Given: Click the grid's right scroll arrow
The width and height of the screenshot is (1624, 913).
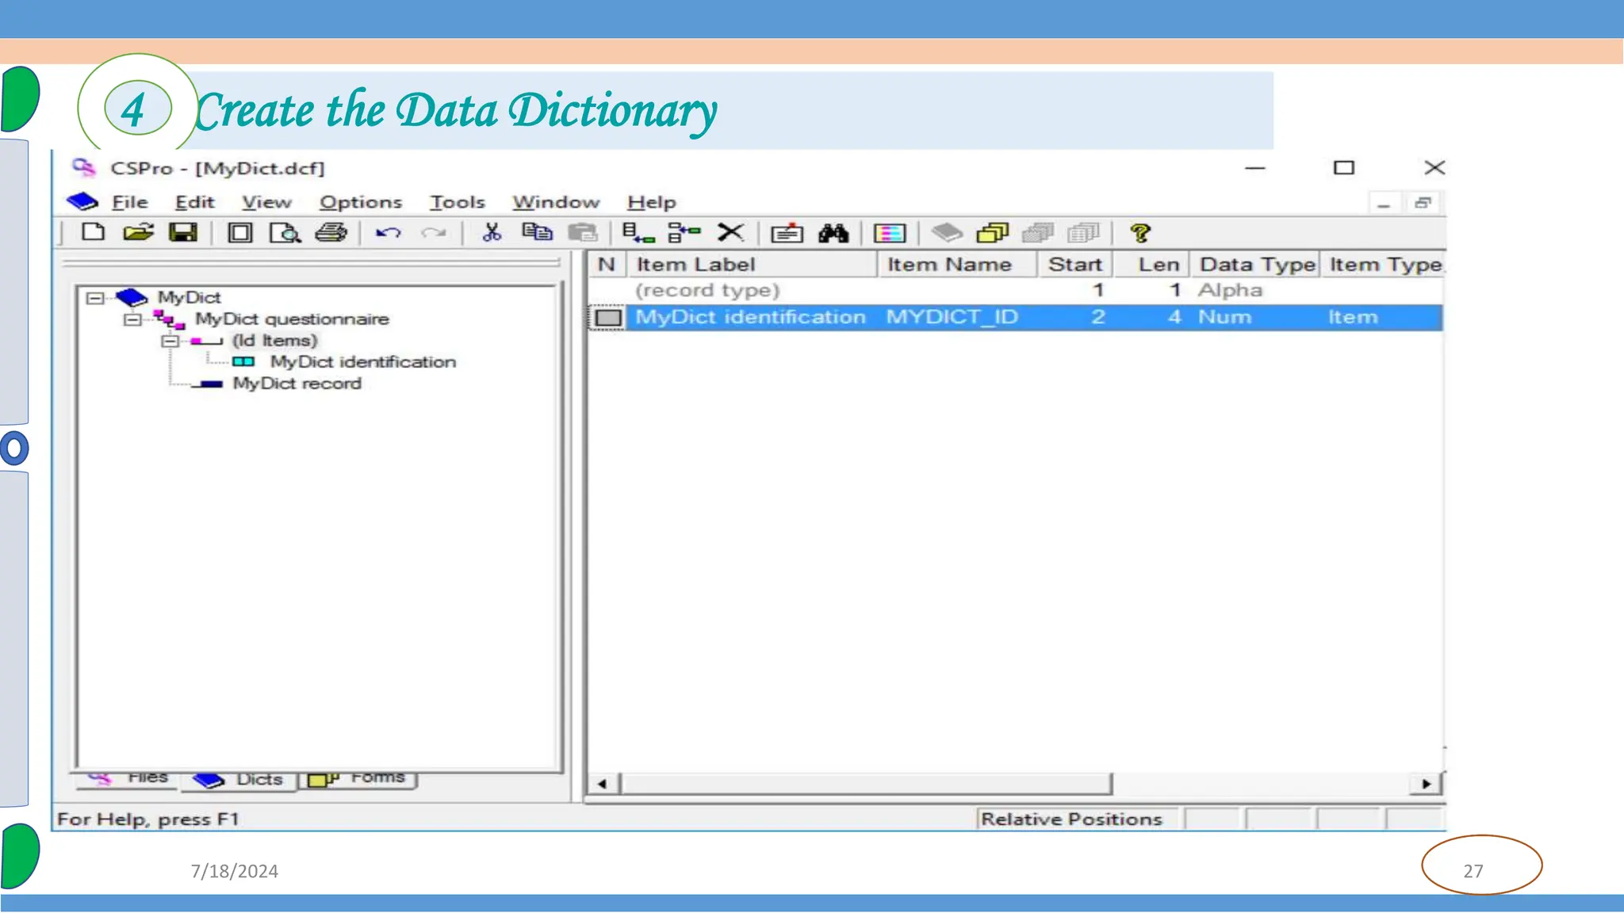Looking at the screenshot, I should point(1426,784).
